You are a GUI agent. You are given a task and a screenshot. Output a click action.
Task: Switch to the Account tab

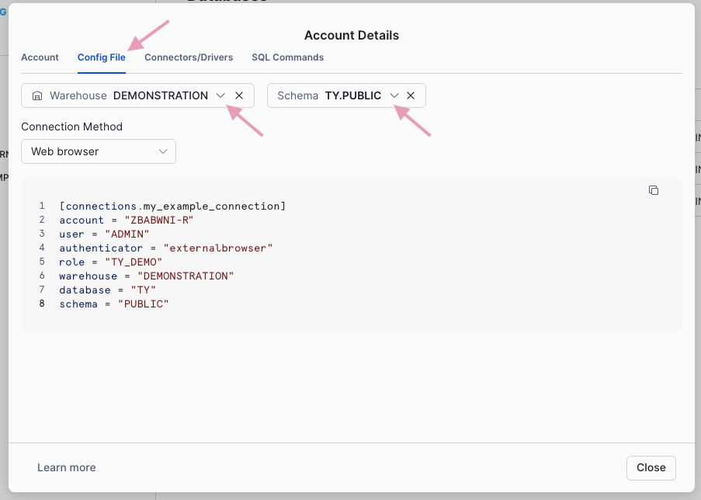(x=40, y=57)
